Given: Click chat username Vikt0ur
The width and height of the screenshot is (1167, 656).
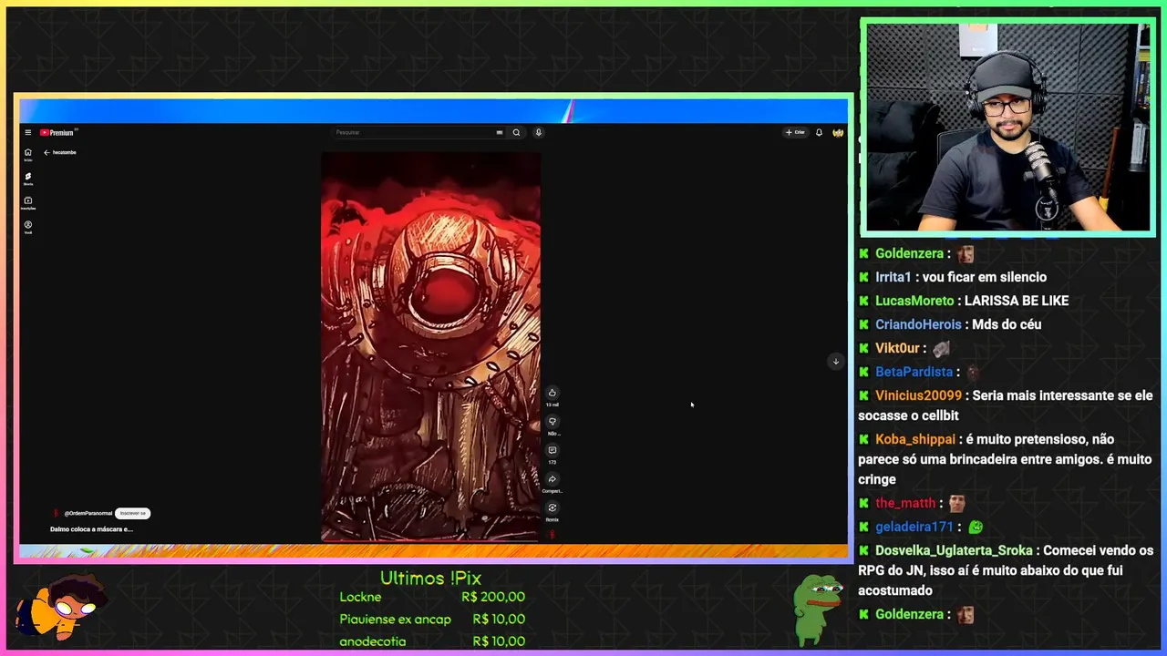Looking at the screenshot, I should point(897,348).
